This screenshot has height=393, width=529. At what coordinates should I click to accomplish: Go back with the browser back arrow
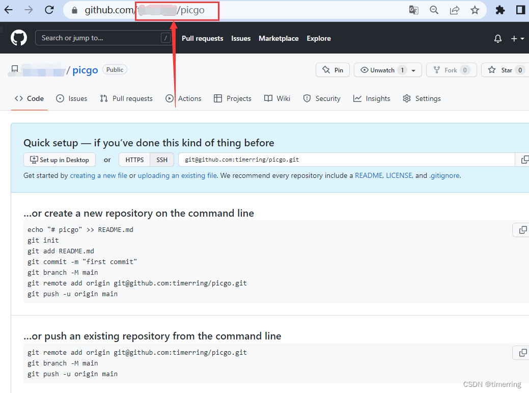(x=9, y=10)
